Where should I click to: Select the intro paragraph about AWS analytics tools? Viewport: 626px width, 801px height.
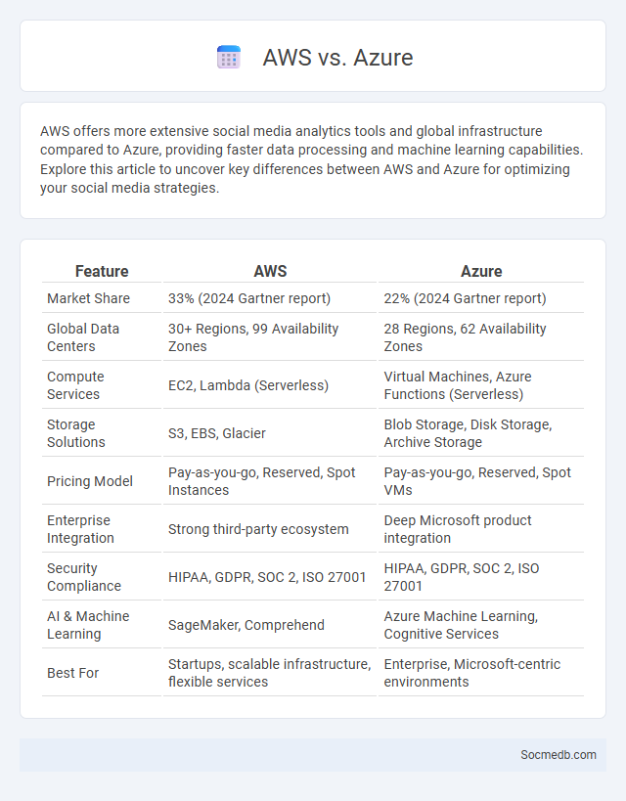pos(312,159)
